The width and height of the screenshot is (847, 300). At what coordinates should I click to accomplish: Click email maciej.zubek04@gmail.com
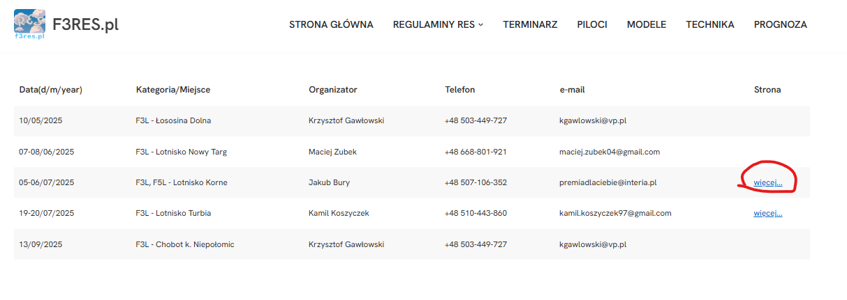[x=610, y=152]
